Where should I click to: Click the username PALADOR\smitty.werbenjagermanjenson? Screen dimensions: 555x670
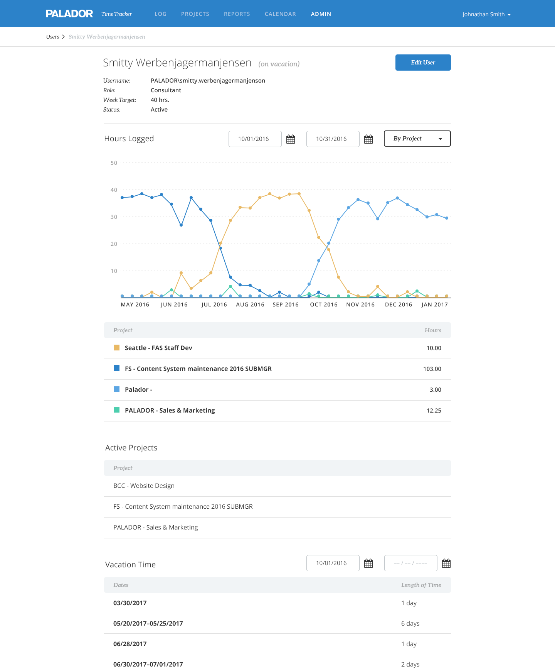(208, 81)
